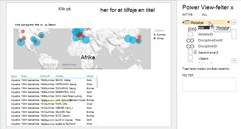This screenshot has height=129, width=241.
Task: Check the Udgave field checkbox
Action: pos(190,58)
